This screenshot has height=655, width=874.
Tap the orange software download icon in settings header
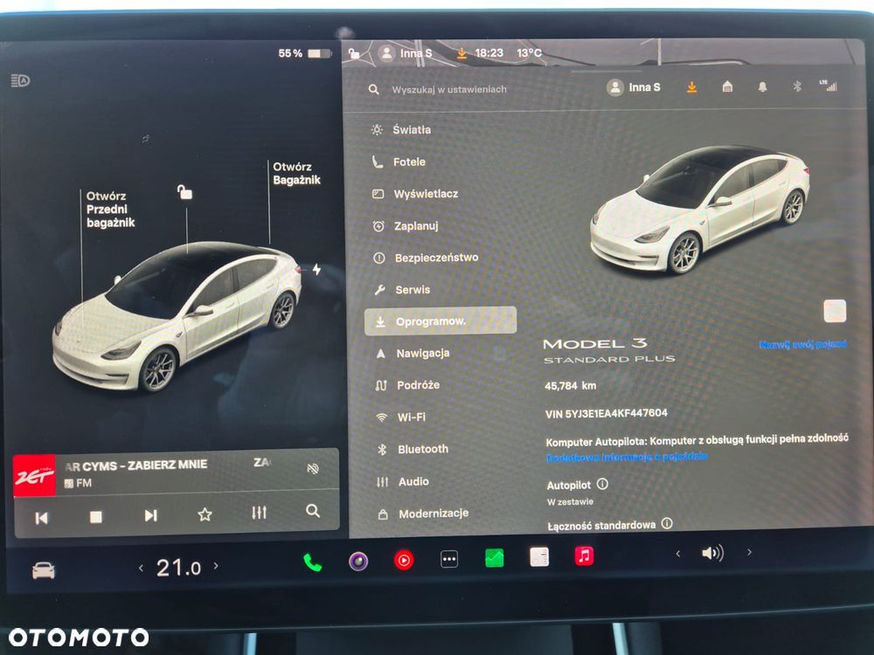pyautogui.click(x=691, y=86)
